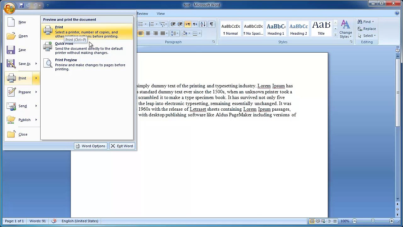
Task: Expand Prepare submenu arrow
Action: click(36, 92)
